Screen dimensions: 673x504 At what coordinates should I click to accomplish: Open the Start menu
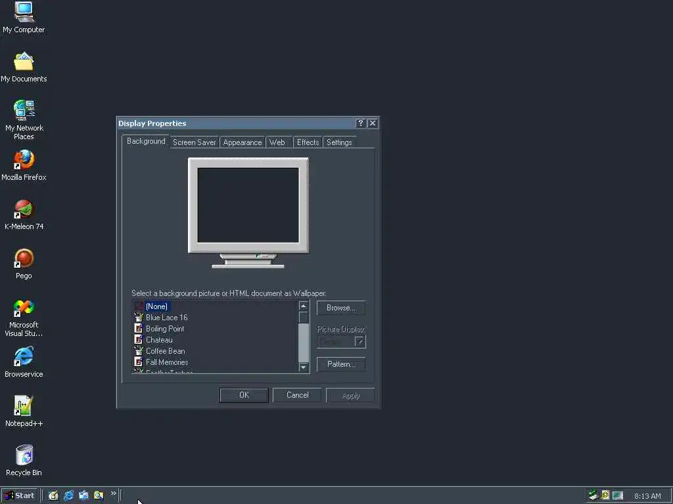tap(19, 495)
